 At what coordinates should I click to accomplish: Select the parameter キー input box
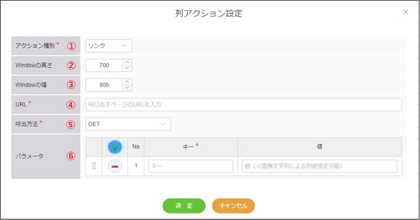191,166
